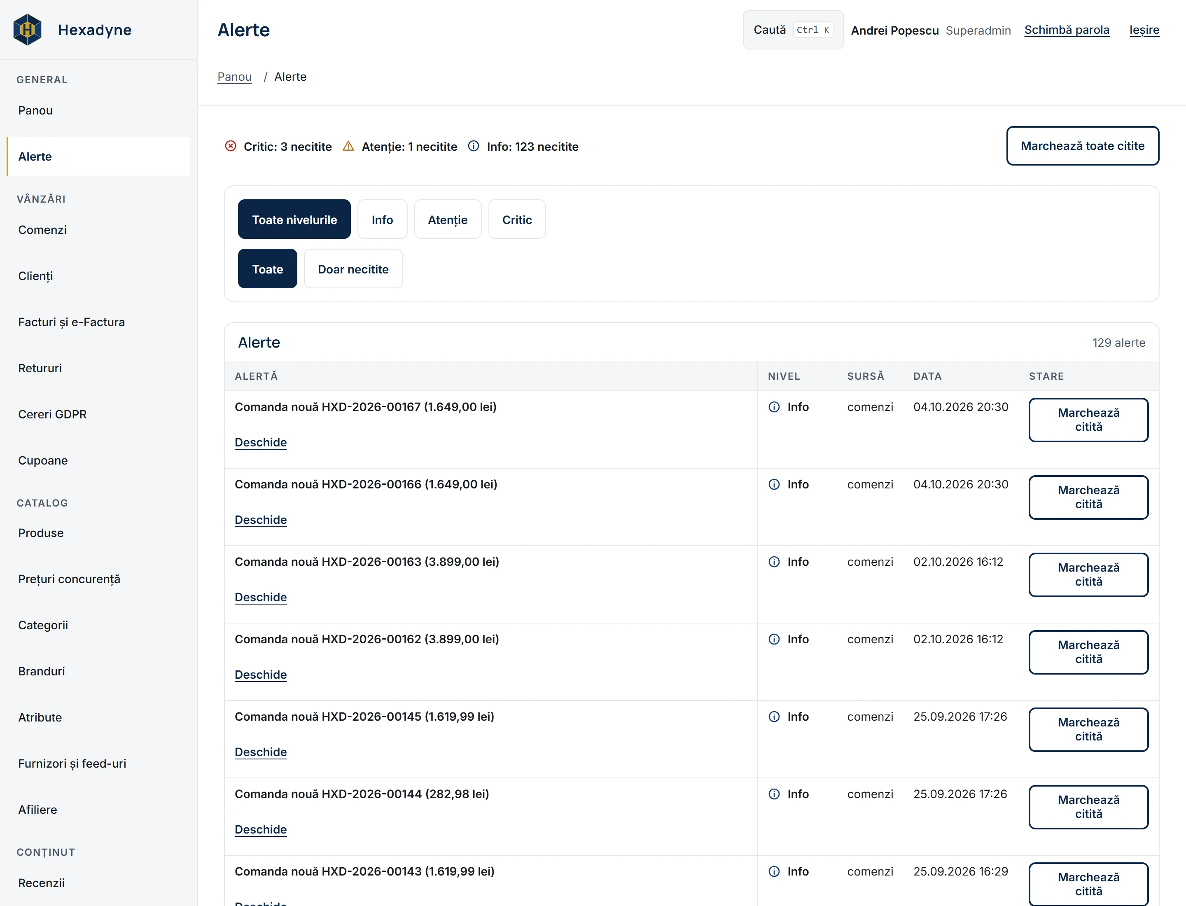Open Retururi in the sidebar
This screenshot has height=906, width=1186.
pos(98,368)
